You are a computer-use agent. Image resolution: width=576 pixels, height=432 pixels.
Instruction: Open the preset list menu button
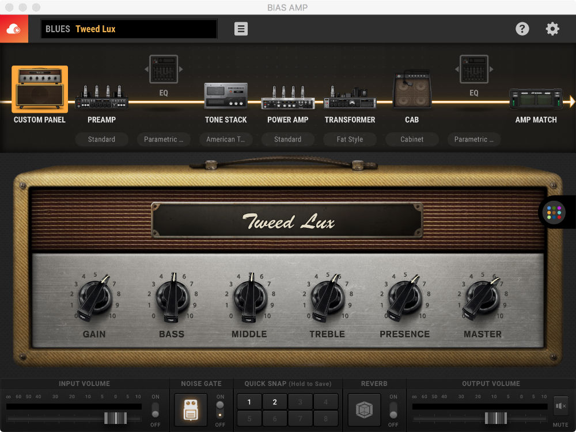pyautogui.click(x=240, y=29)
